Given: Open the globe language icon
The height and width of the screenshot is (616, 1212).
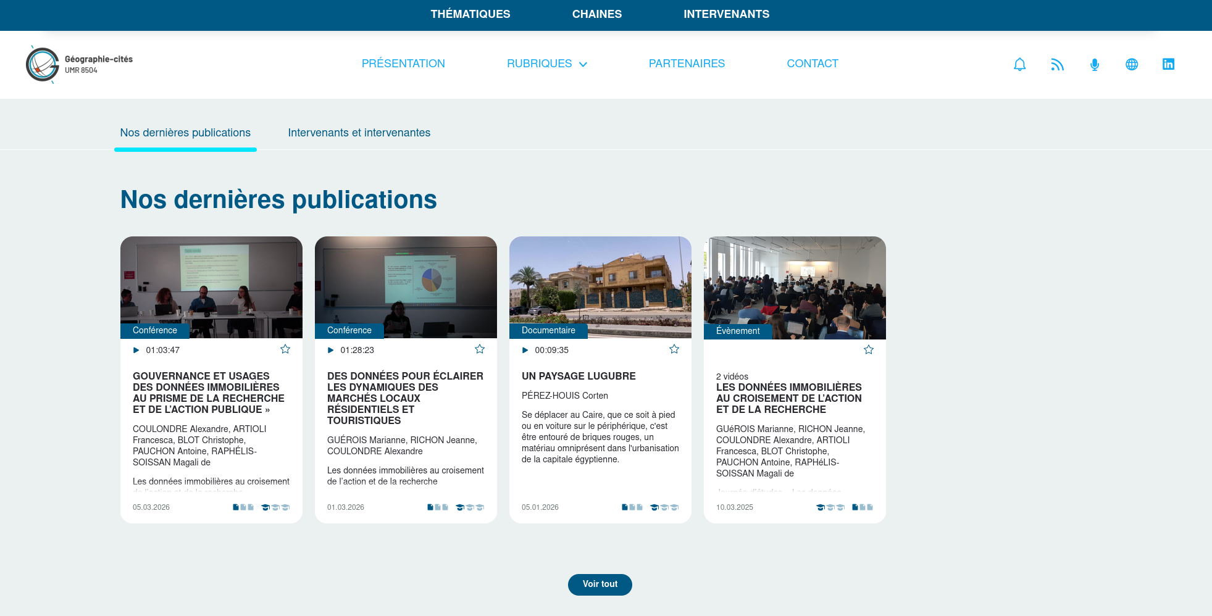Looking at the screenshot, I should click(x=1131, y=64).
